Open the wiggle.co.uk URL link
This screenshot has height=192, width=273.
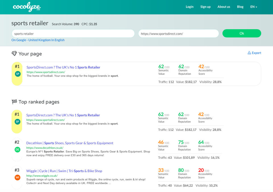(42, 176)
